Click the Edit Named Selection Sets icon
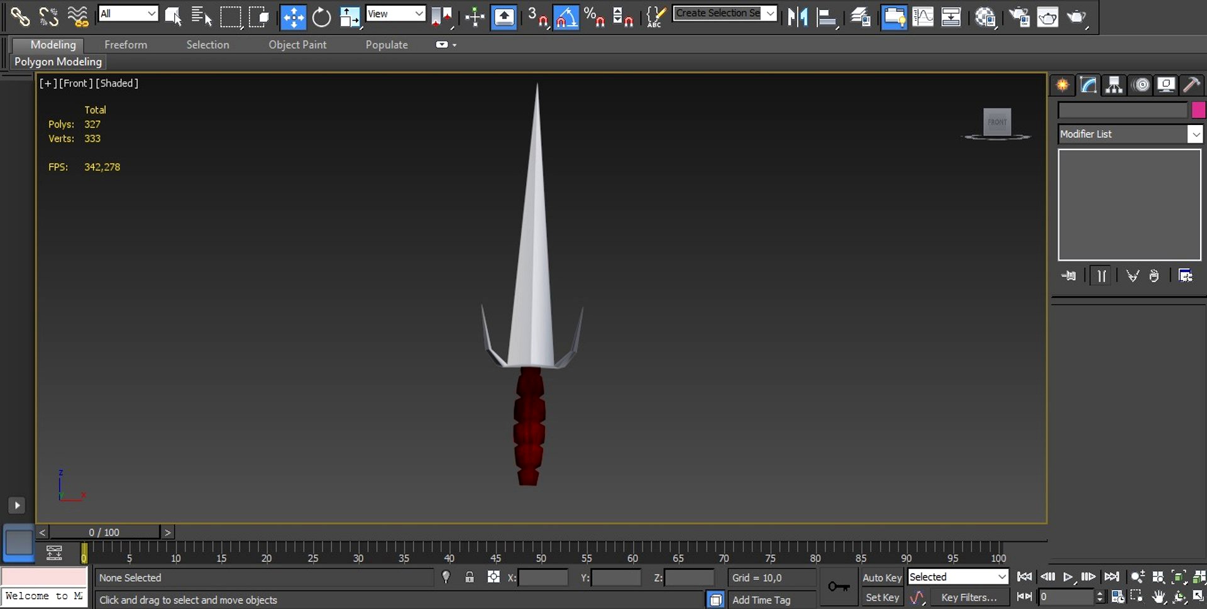 pos(656,16)
